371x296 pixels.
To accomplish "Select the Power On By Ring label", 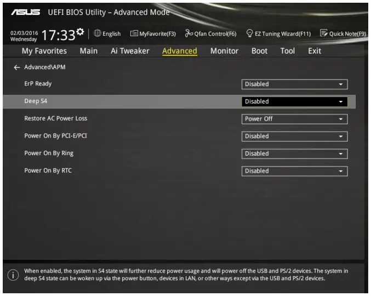I will (x=49, y=153).
